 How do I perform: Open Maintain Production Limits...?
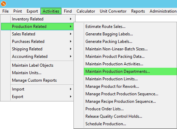tap(125, 79)
